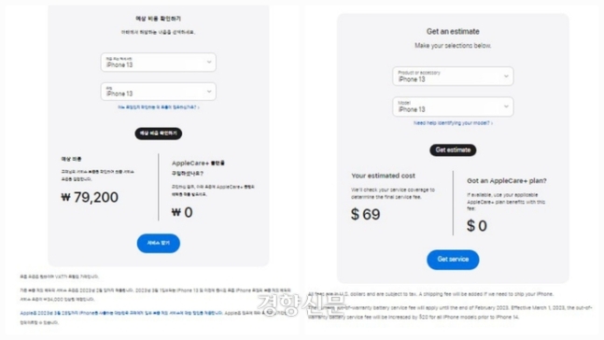Select the $ 69 estimated cost
Image resolution: width=604 pixels, height=340 pixels.
pyautogui.click(x=365, y=214)
